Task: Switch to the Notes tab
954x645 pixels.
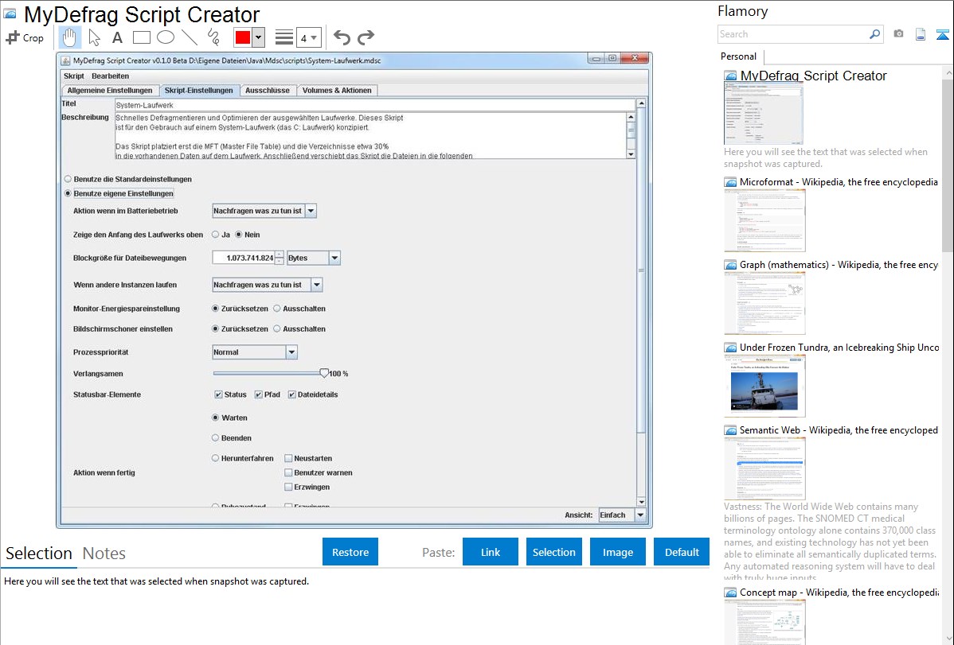Action: 104,554
